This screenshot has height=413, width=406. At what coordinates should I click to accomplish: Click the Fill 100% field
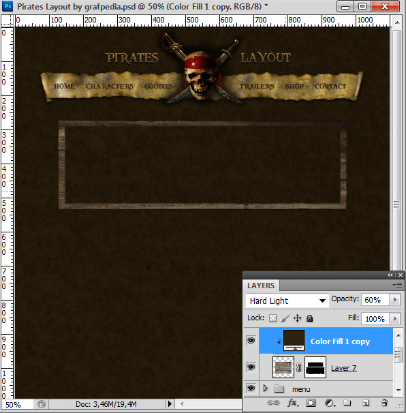click(375, 319)
